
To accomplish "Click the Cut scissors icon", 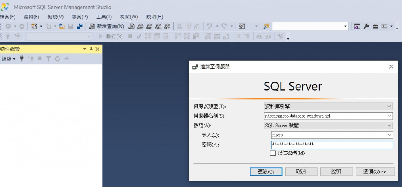I will pos(179,26).
